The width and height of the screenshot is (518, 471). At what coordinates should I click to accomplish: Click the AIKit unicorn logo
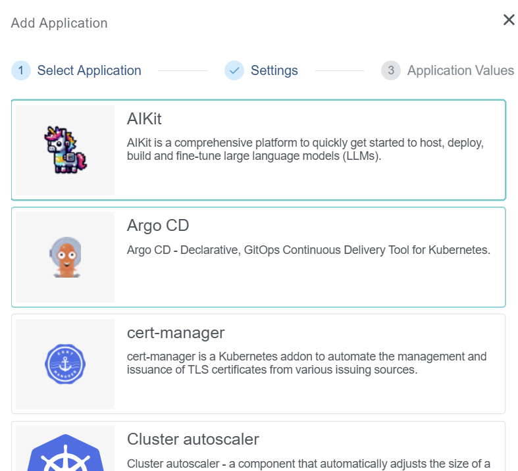65,150
